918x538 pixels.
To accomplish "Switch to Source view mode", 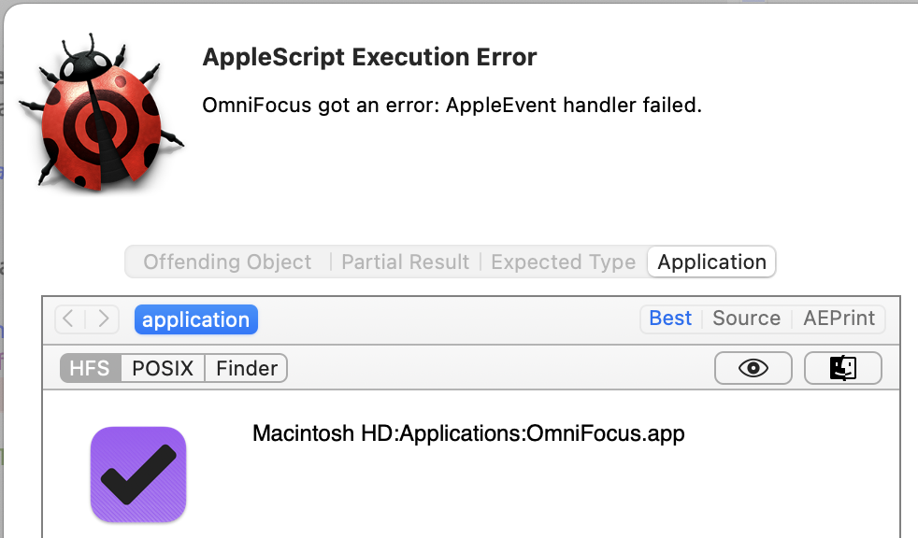I will click(x=747, y=319).
